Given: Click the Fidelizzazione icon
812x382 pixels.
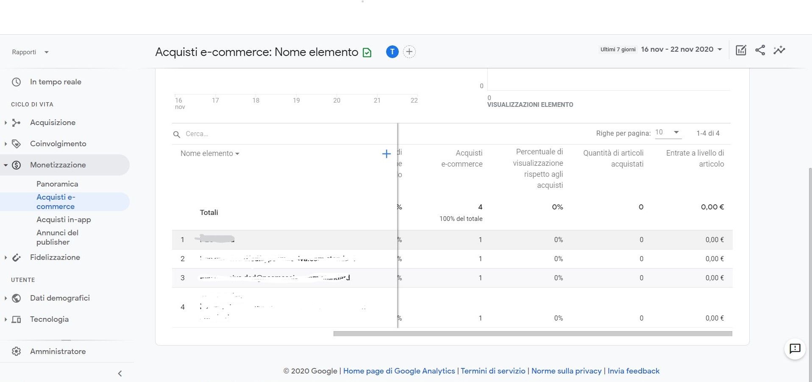Looking at the screenshot, I should (x=16, y=257).
